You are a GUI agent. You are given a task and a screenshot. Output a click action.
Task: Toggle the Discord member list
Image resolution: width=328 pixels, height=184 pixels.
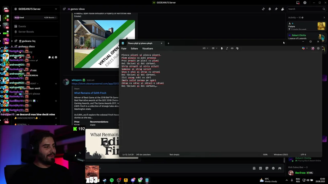coord(282,9)
